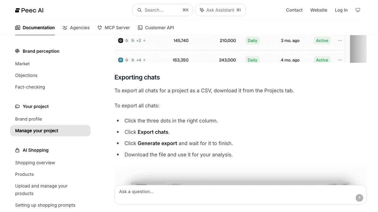
Task: Click the send arrow button
Action: coord(359,198)
